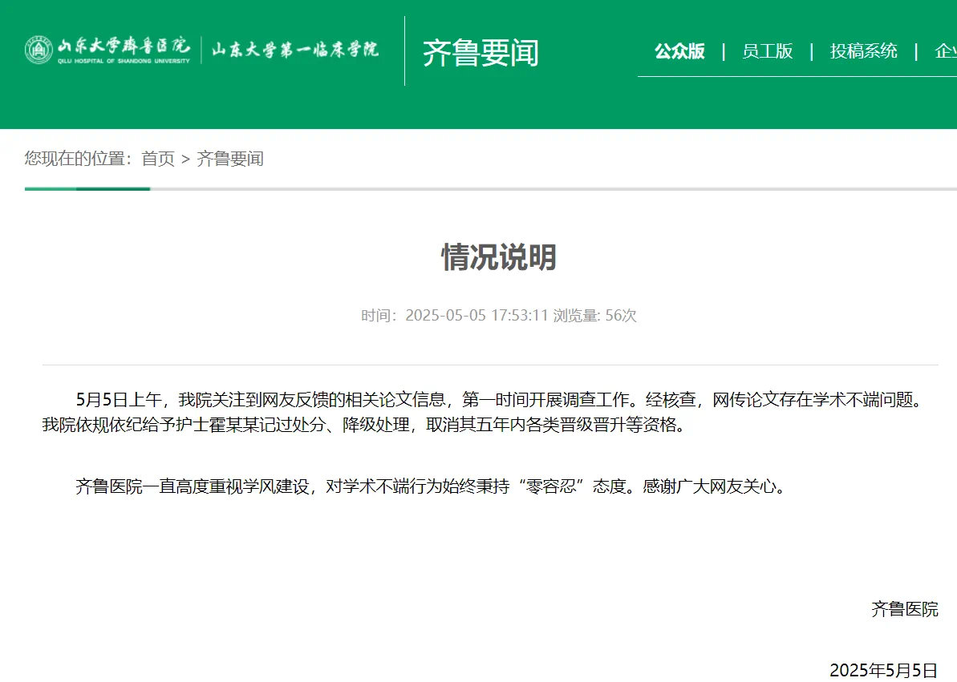Click the publish time 2025-05-05 17:53:11
957x682 pixels.
[476, 316]
